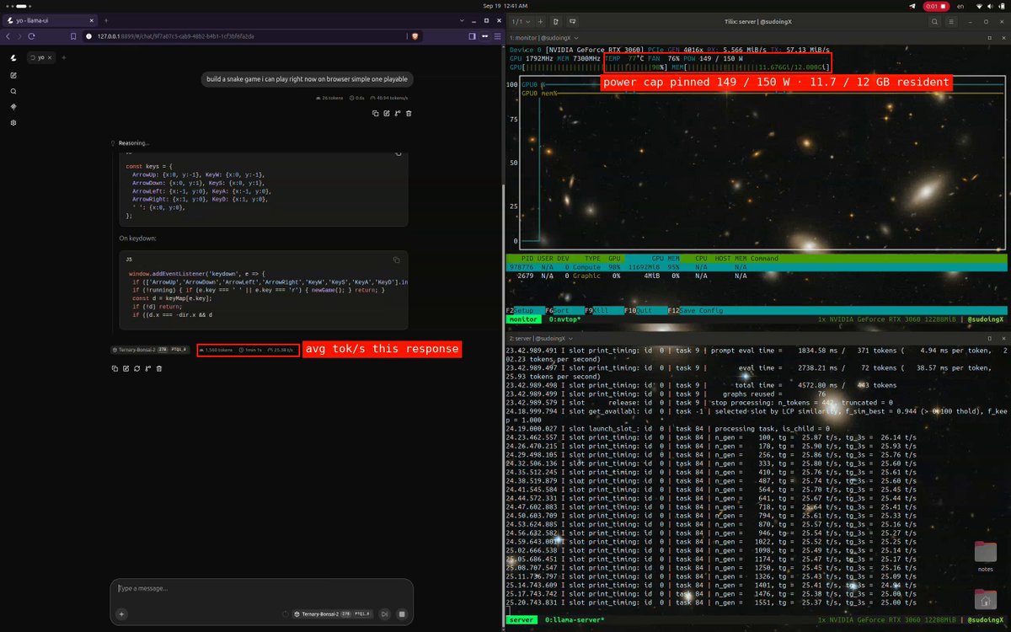Open the Home folder on the desktop

point(985,598)
